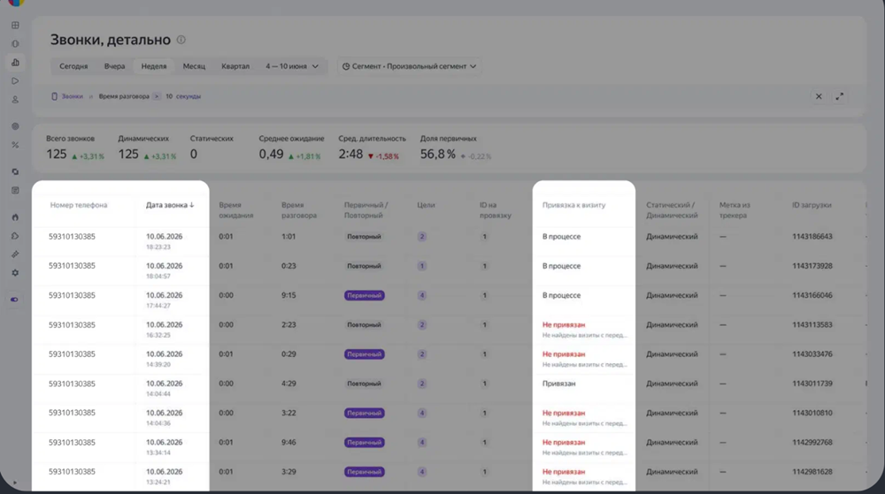The height and width of the screenshot is (494, 885).
Task: Sort by the Дата звонка column header
Action: click(x=170, y=205)
